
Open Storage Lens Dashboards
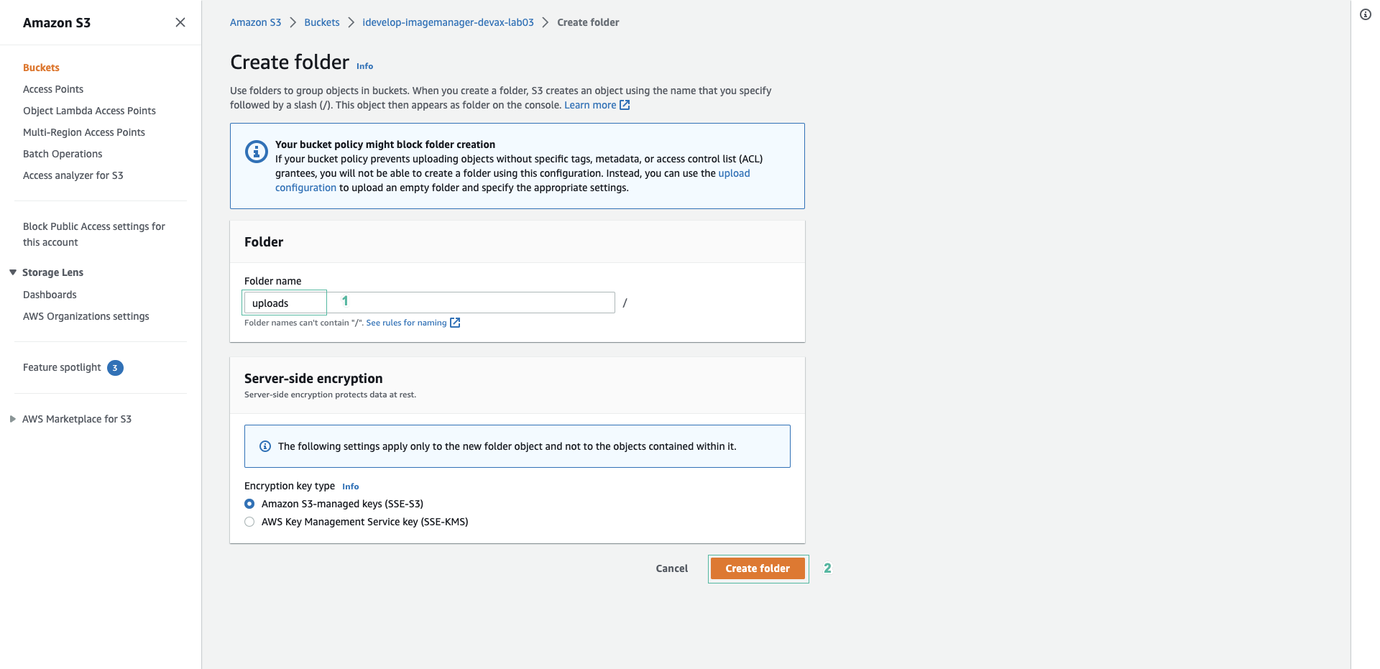[x=50, y=295]
